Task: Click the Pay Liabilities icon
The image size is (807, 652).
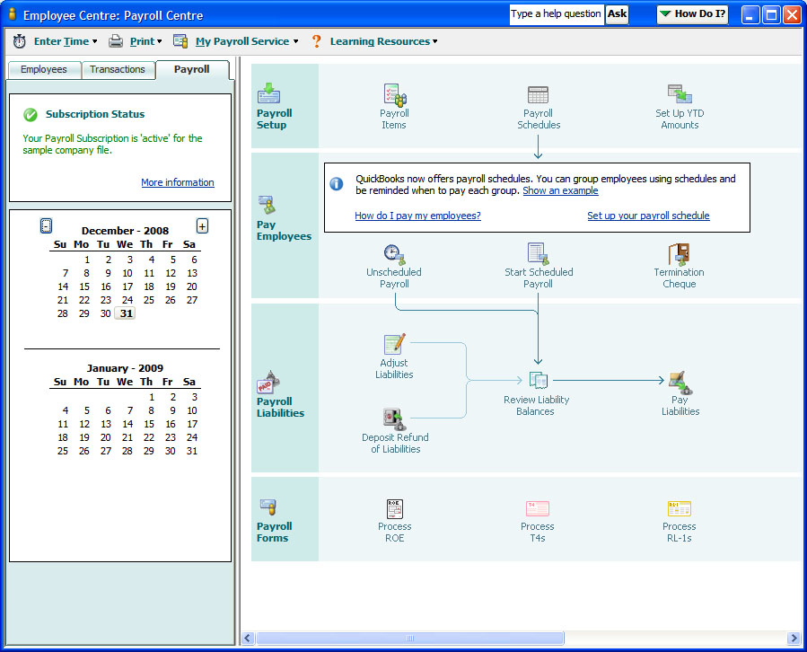Action: pos(680,382)
